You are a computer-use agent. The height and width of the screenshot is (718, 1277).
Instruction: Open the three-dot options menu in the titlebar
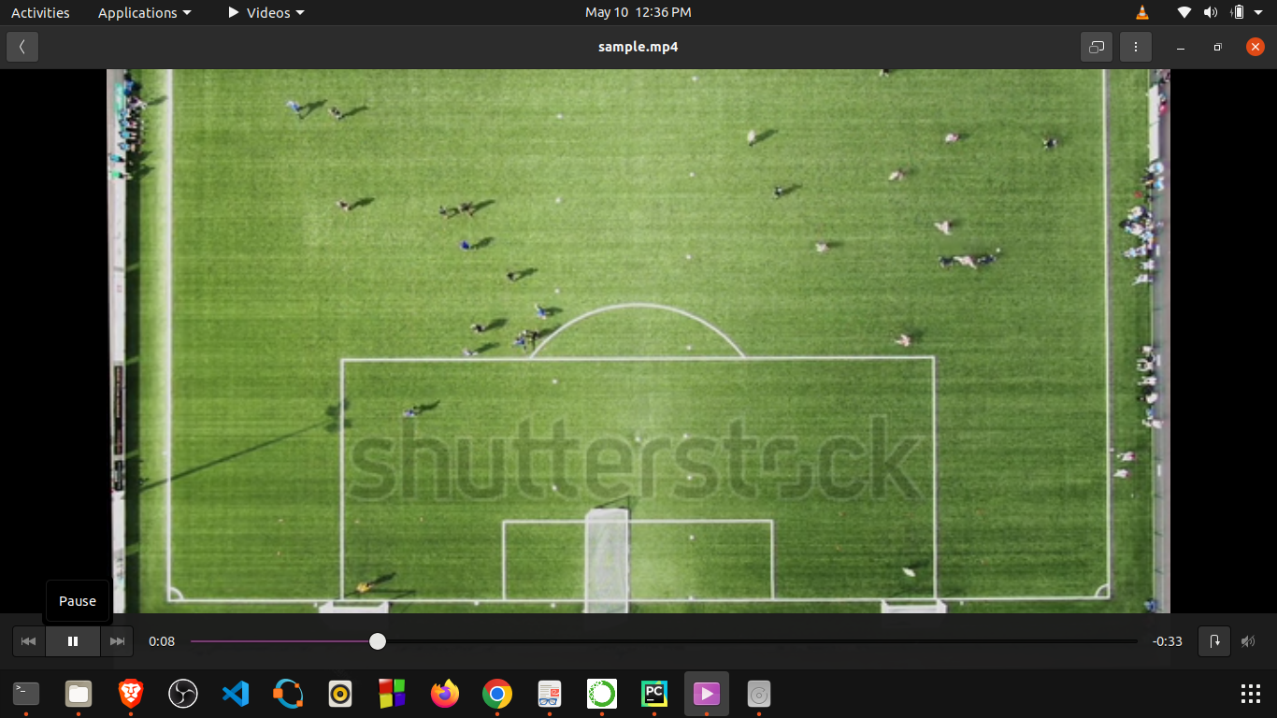(1136, 46)
